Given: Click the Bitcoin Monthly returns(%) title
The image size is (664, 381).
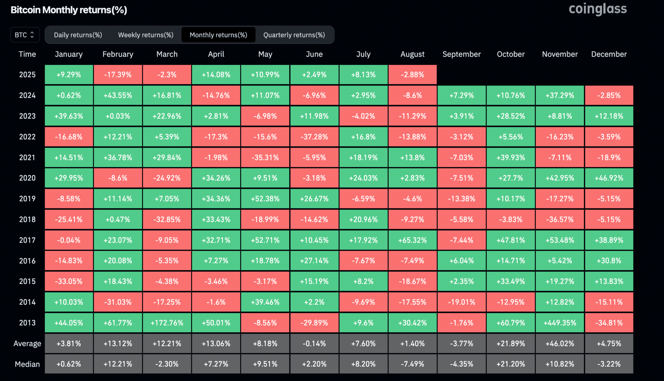Looking at the screenshot, I should tap(69, 10).
